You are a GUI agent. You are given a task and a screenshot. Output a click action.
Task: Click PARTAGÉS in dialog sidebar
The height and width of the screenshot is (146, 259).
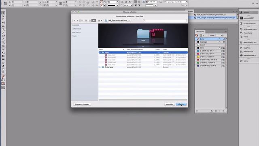(76, 32)
